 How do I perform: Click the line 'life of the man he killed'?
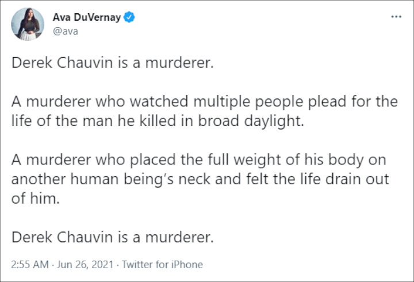[158, 121]
